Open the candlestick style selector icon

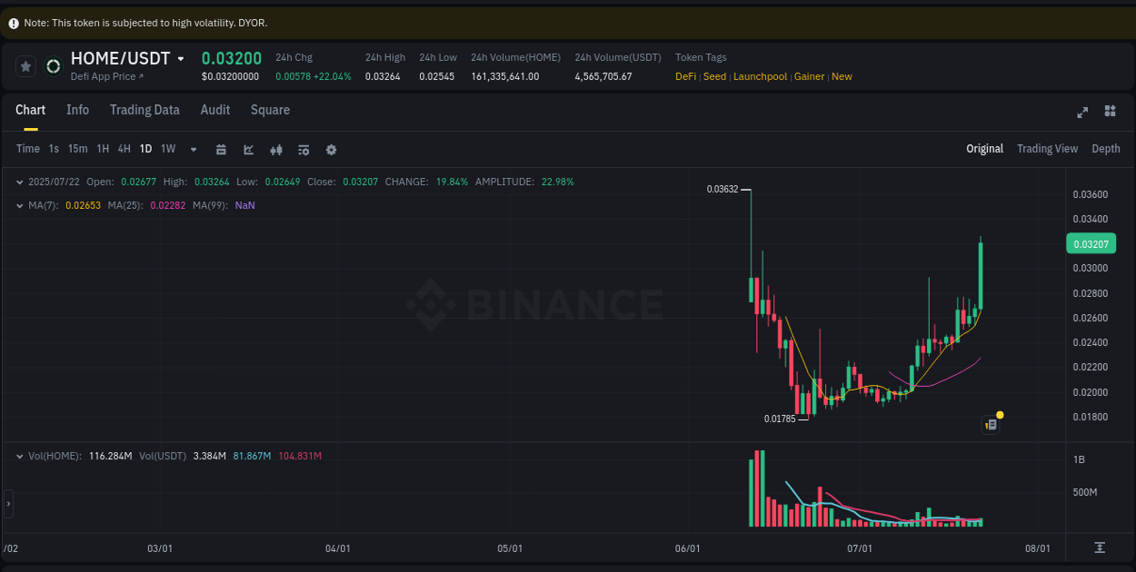pos(276,149)
